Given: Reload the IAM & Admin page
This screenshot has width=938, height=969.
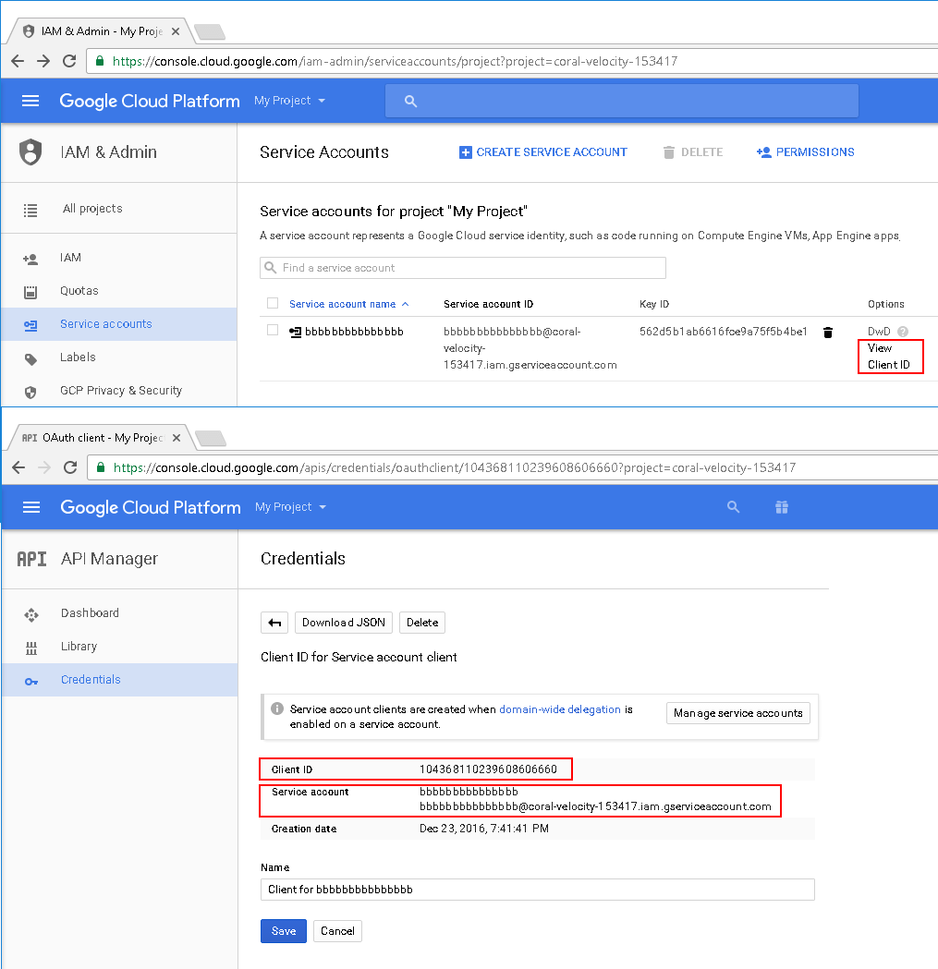Looking at the screenshot, I should 69,61.
